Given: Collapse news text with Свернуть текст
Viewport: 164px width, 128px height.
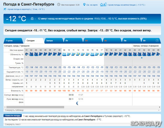Looking at the screenshot, I should coord(13,124).
